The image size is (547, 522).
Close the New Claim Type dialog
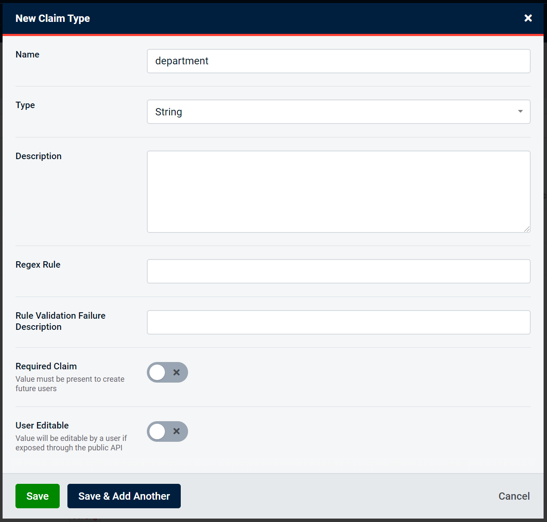(x=528, y=18)
